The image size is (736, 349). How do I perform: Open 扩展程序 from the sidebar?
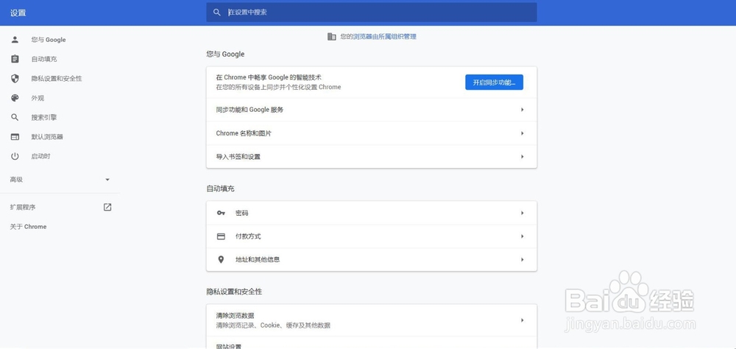pos(23,207)
